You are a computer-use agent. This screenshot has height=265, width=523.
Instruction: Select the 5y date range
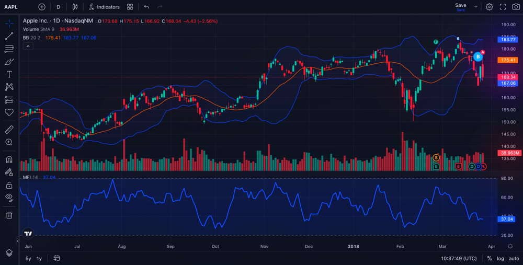click(x=28, y=258)
